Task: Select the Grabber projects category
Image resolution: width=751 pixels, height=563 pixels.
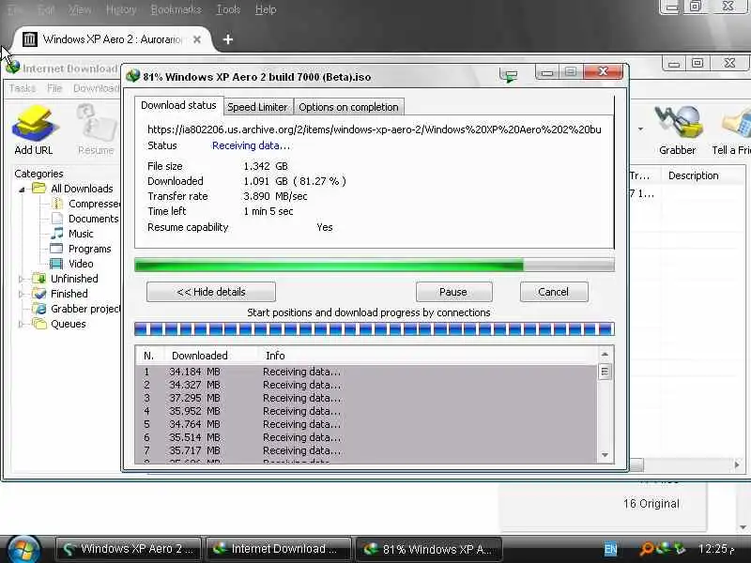Action: [85, 310]
